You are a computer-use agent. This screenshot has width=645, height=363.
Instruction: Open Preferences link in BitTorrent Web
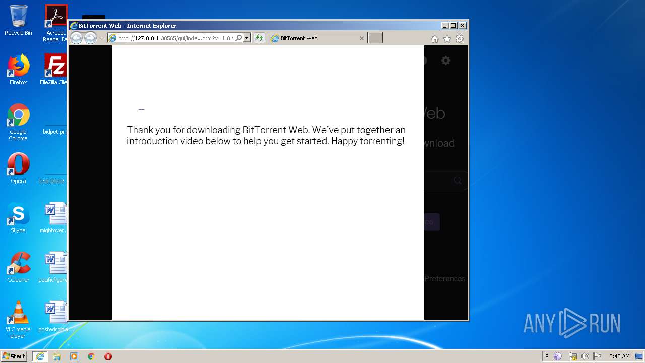(444, 279)
